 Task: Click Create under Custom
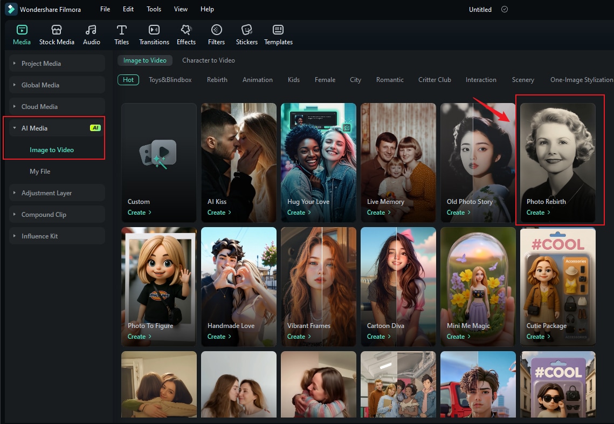click(x=140, y=213)
